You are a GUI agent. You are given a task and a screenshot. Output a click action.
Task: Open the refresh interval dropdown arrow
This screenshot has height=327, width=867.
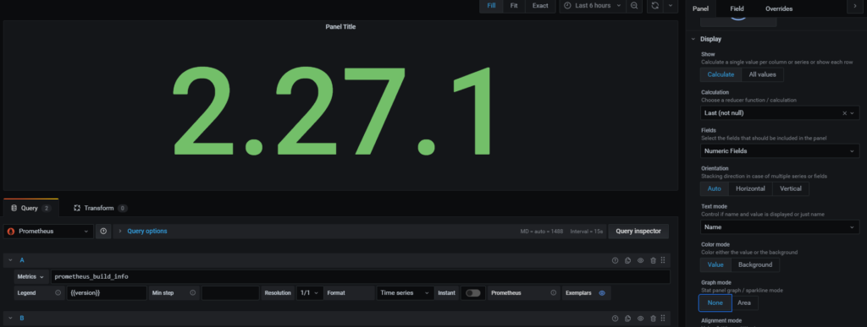pos(671,6)
